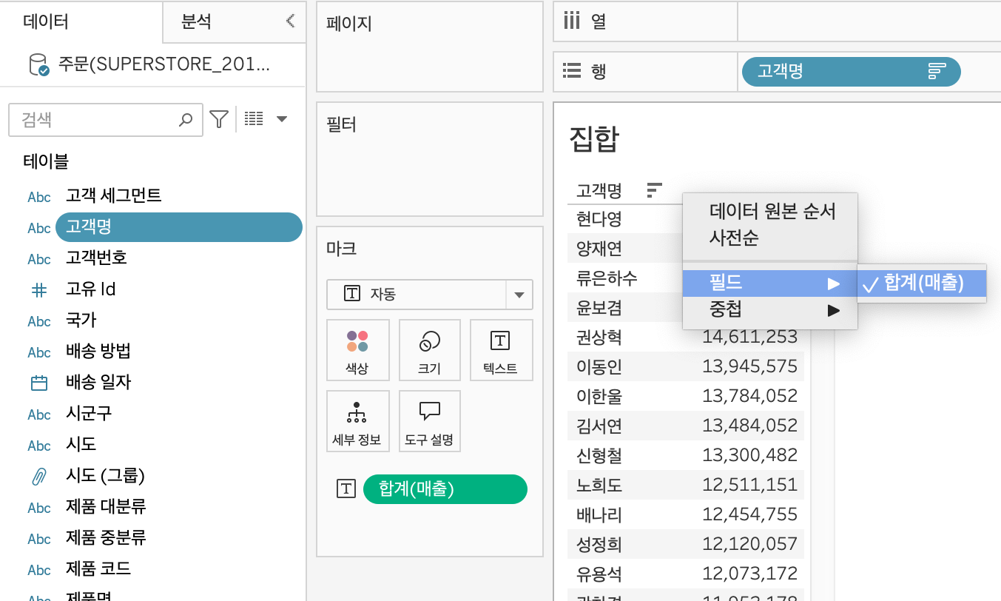The image size is (1001, 601).
Task: Click the 노희도 customer row label
Action: (x=599, y=485)
